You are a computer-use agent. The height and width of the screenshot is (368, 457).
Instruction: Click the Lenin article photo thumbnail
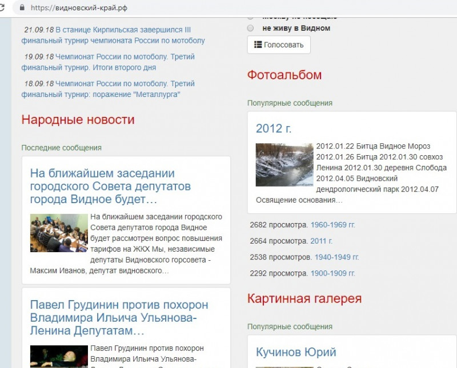[x=59, y=357]
